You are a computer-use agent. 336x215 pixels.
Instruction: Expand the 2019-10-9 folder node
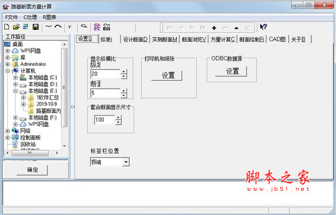tap(23, 104)
